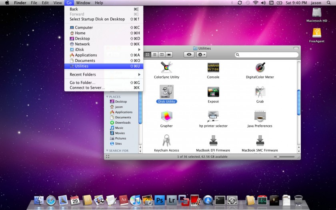Open Spotlight search in the menu bar
Screen dimensions: 336x210
328,3
